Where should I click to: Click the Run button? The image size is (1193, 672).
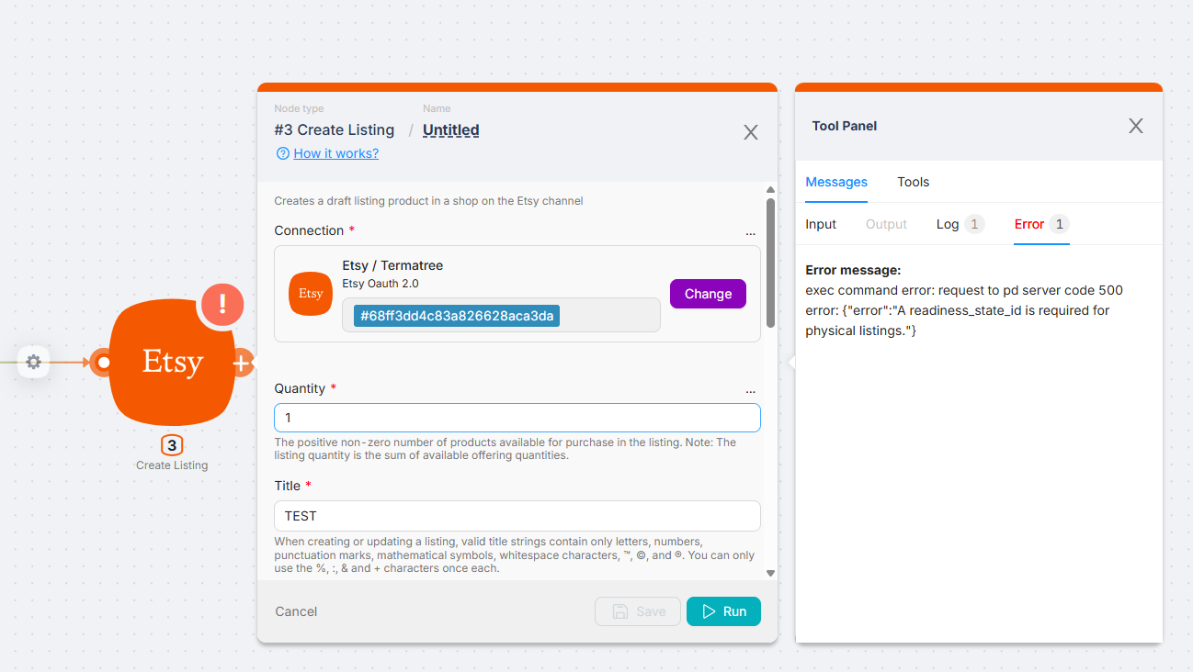coord(723,611)
